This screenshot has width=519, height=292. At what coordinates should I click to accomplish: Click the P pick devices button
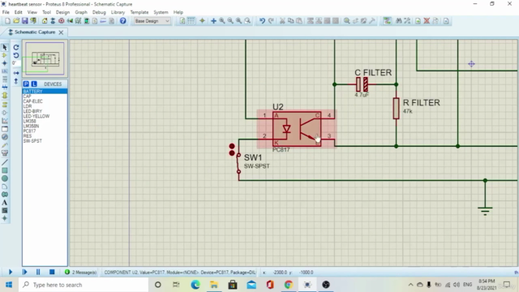point(26,84)
